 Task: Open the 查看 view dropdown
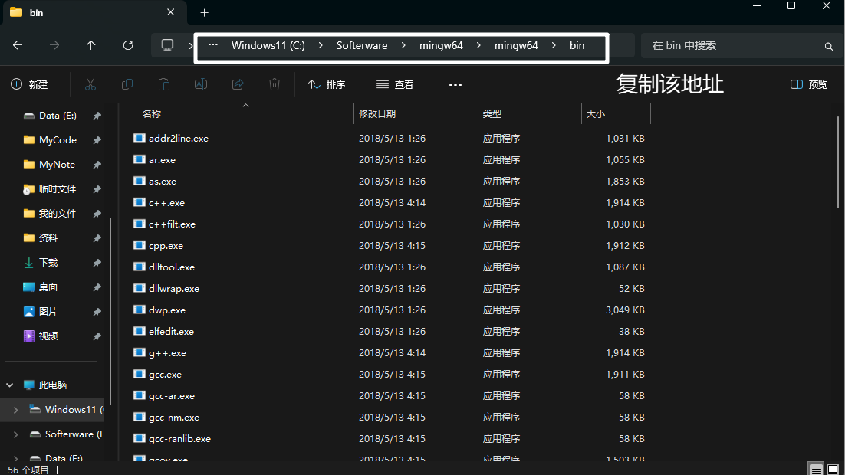tap(395, 84)
